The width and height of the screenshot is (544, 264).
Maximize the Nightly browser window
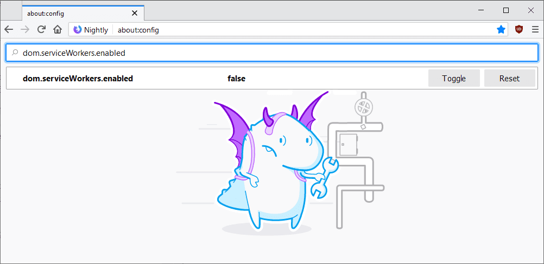pyautogui.click(x=506, y=10)
